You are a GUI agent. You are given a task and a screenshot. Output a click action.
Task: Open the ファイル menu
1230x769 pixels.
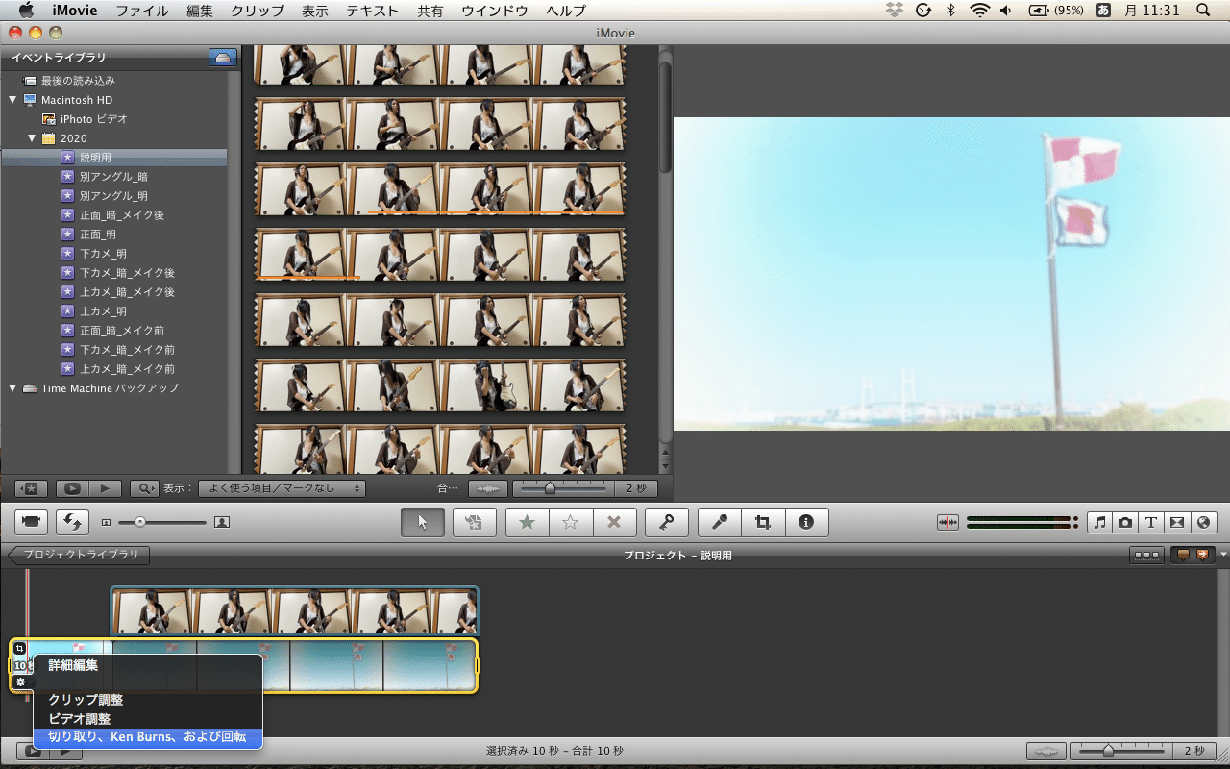(142, 11)
